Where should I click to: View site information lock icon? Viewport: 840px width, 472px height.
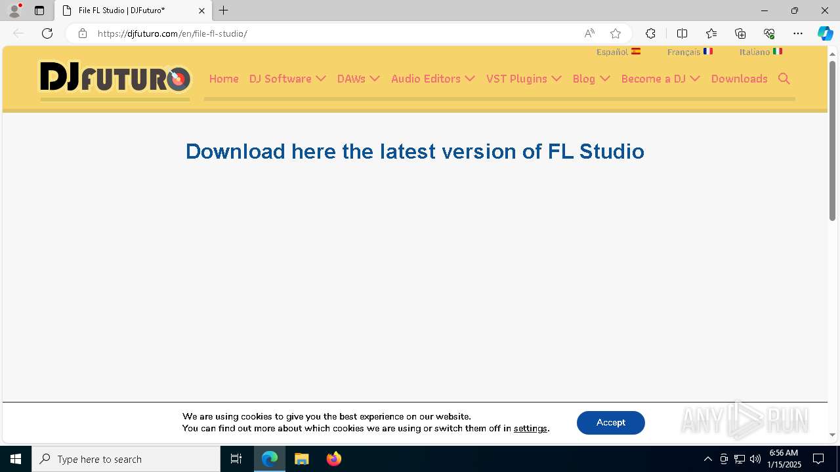(x=82, y=33)
